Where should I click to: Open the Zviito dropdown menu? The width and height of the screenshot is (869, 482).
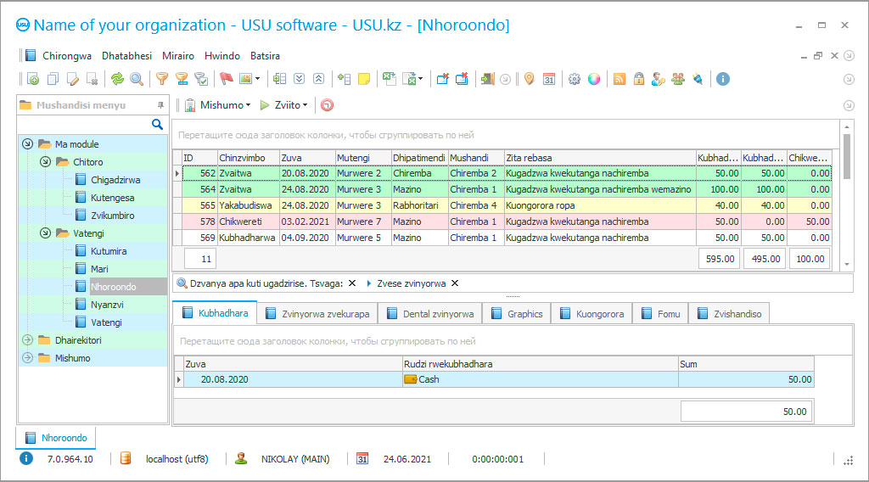[x=285, y=105]
